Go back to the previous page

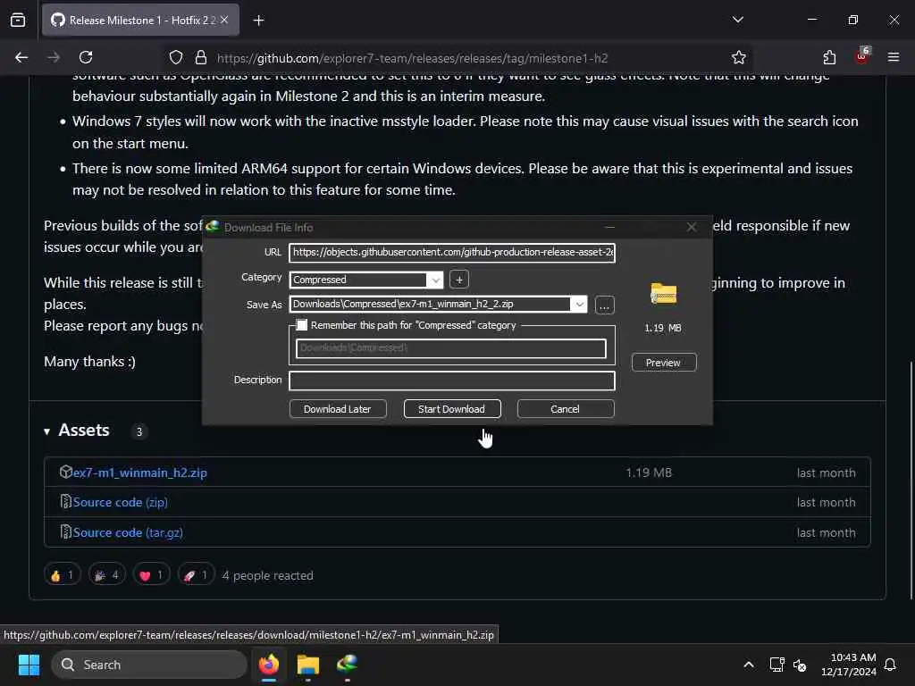click(21, 57)
